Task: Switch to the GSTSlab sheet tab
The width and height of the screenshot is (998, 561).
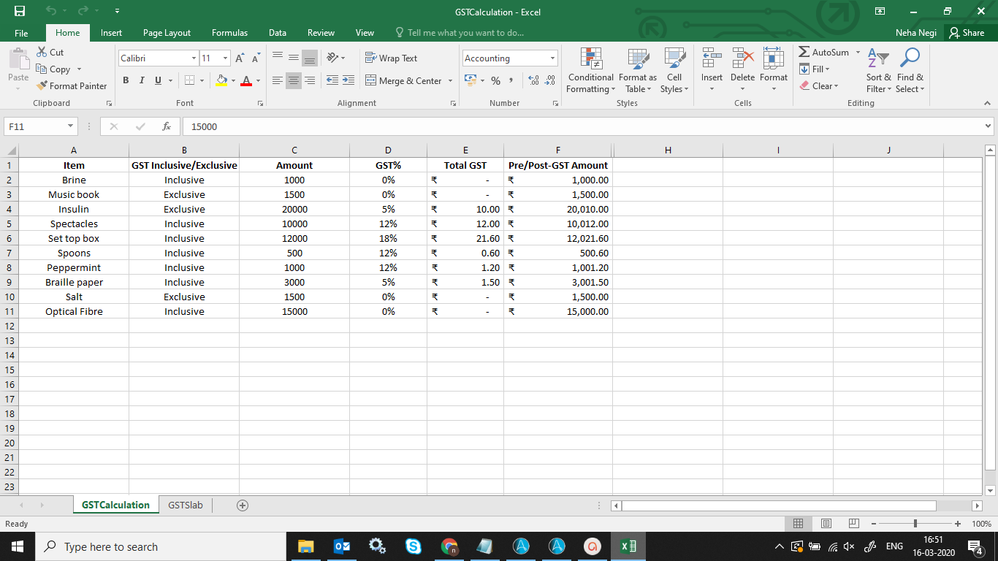Action: 186,505
